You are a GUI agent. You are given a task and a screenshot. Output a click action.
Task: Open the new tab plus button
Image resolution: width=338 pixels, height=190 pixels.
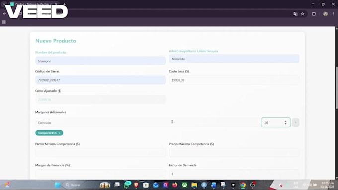pyautogui.click(x=64, y=4)
